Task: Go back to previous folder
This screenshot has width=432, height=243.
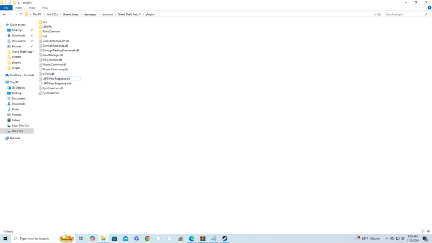Action: 4,14
